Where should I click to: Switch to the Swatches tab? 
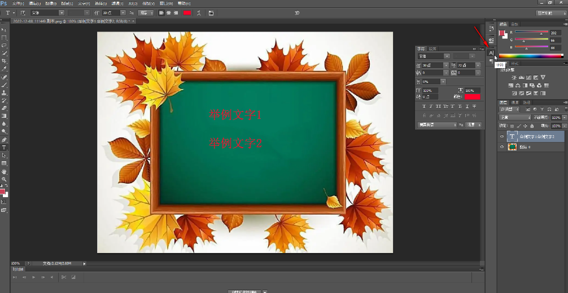pos(514,24)
